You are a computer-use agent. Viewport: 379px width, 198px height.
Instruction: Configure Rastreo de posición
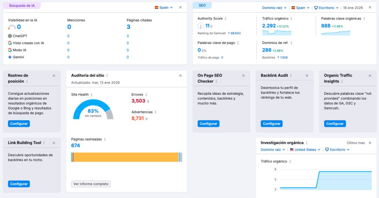point(19,124)
